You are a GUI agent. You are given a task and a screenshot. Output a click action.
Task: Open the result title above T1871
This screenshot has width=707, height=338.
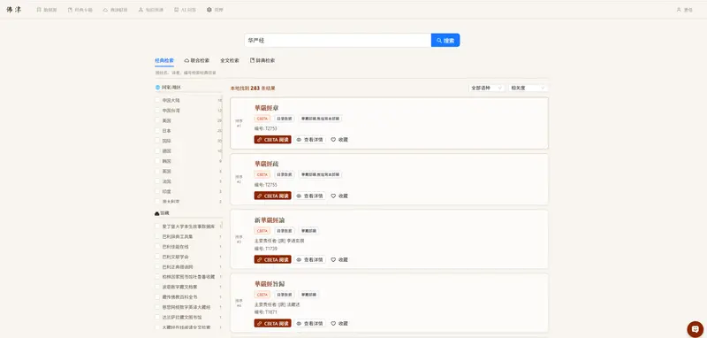pos(270,284)
